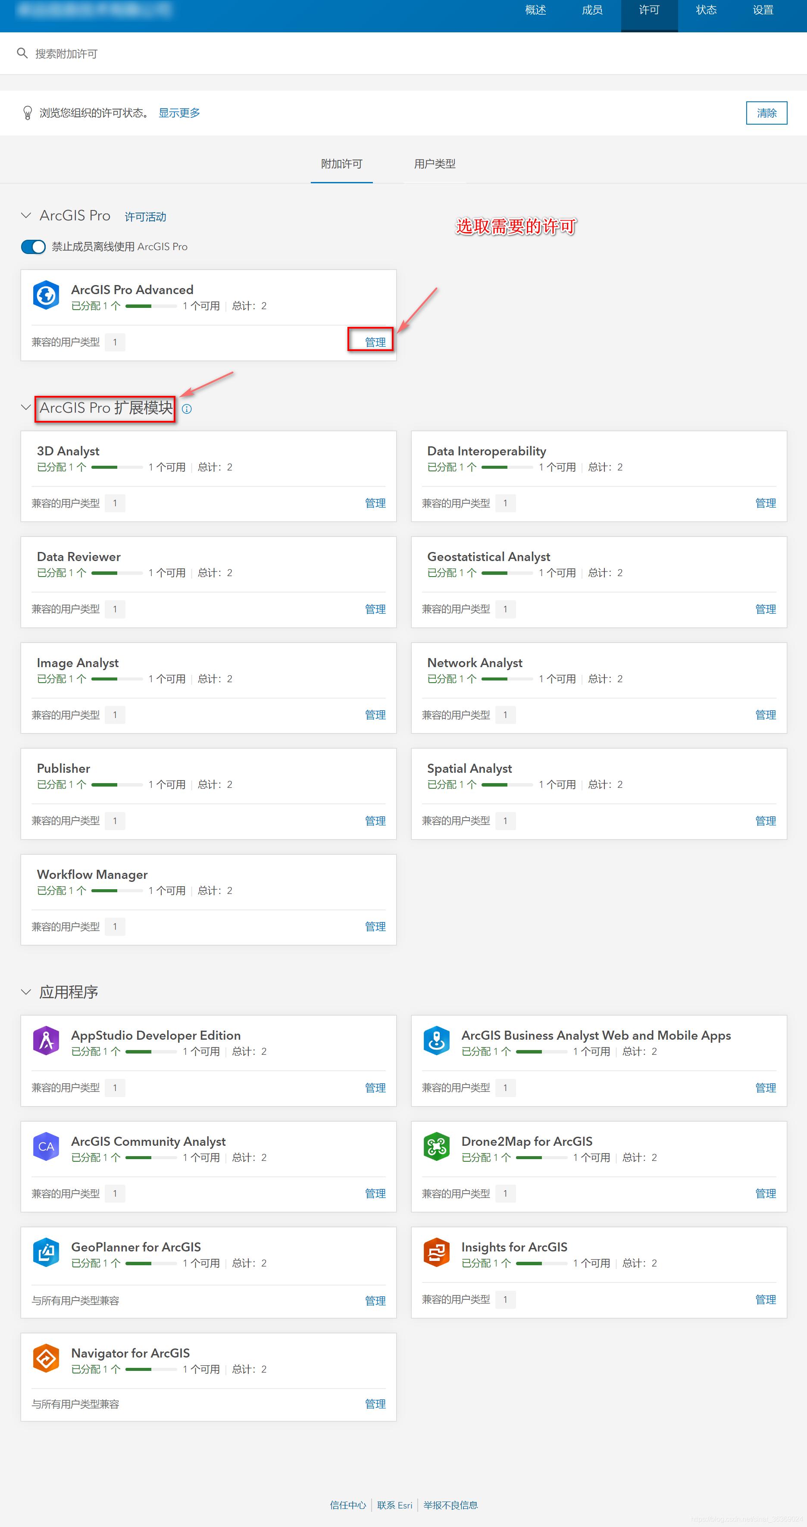Click the AppStudio Developer Edition icon
This screenshot has height=1527, width=807.
pos(46,1040)
